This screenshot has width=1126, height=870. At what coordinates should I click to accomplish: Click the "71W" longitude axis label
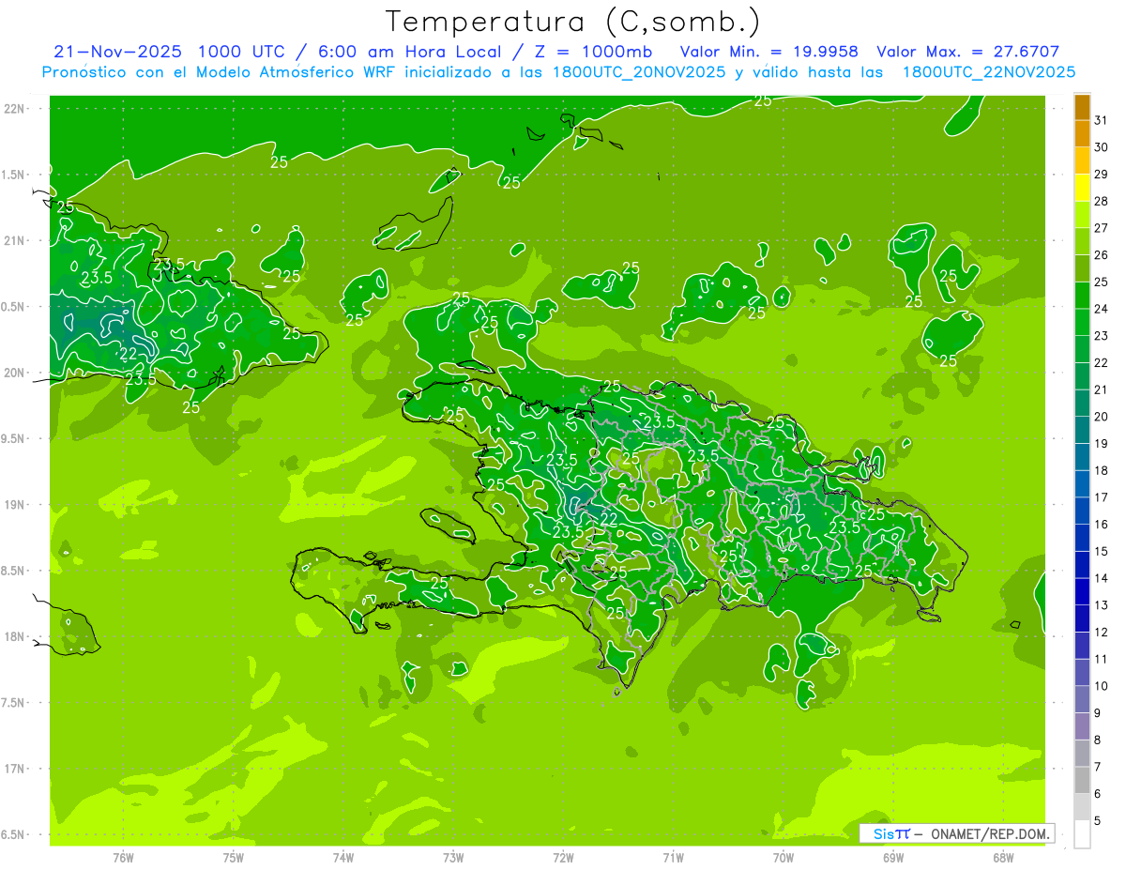tap(673, 857)
